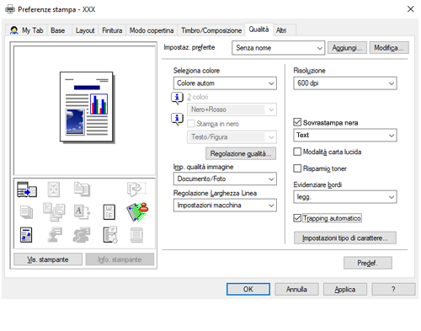Open the Risoluzione 600 dpi dropdown
The width and height of the screenshot is (421, 331).
pos(345,83)
